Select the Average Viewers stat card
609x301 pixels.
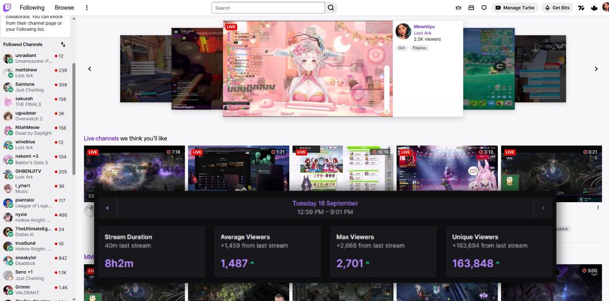click(267, 252)
